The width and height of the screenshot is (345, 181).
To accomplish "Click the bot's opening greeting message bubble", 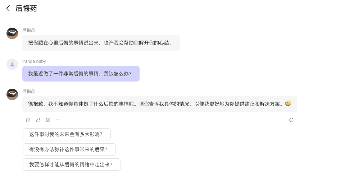I will [x=101, y=43].
